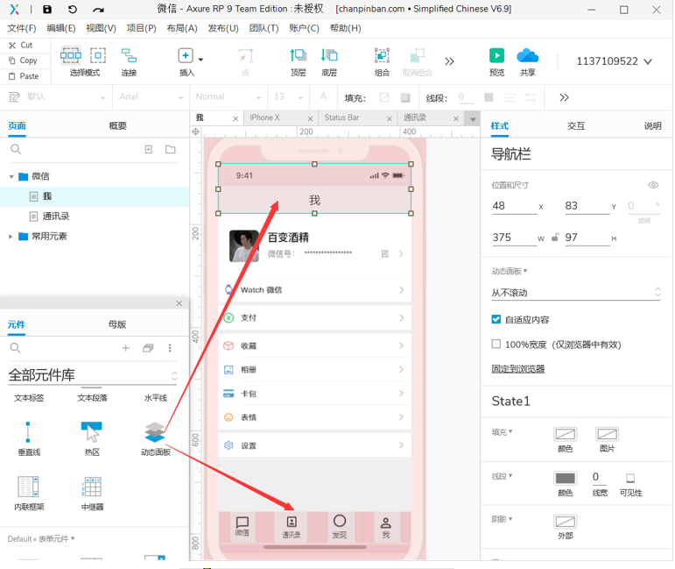675x569 pixels.
Task: Expand more style bar options chevron
Action: (x=564, y=97)
